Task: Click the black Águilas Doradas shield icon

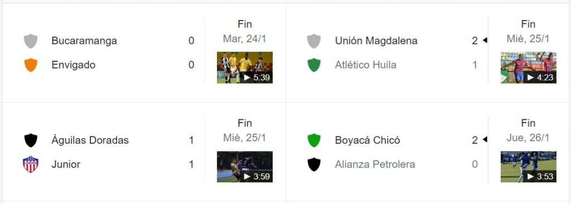Action: click(x=31, y=140)
